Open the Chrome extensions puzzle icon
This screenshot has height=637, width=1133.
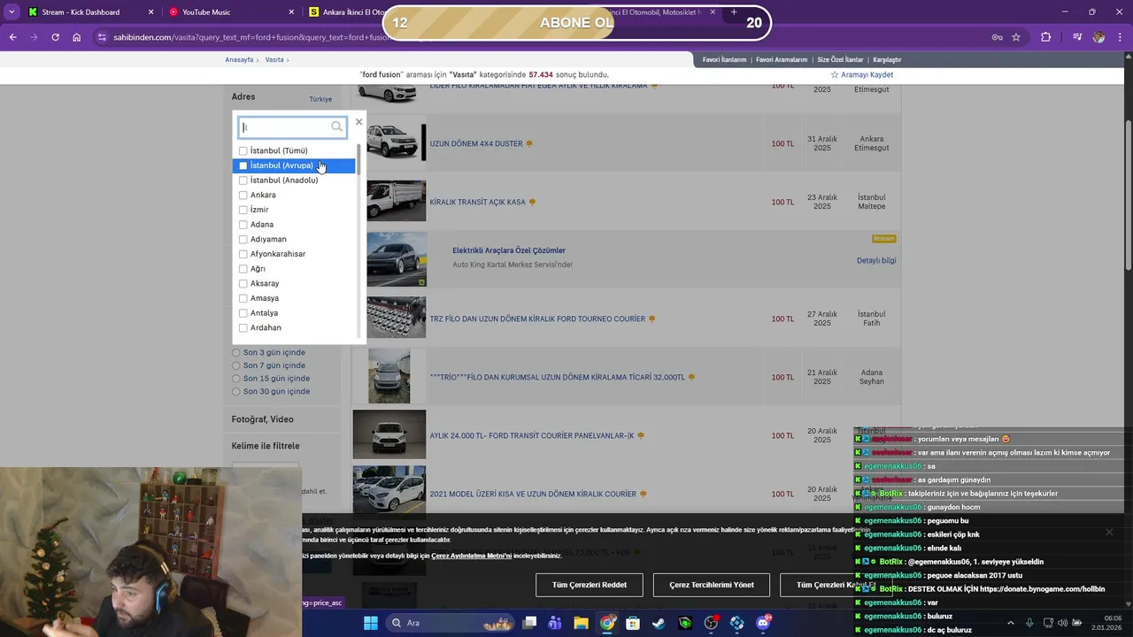click(1046, 37)
